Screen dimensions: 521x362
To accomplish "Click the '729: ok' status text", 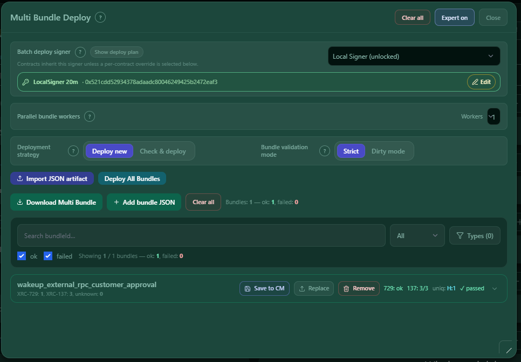I will tap(393, 288).
